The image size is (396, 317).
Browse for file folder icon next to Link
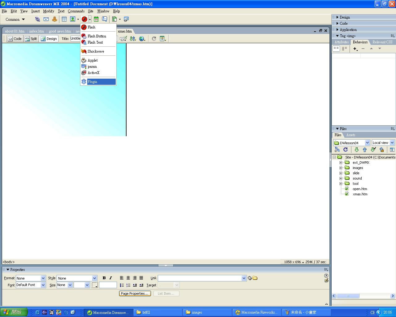click(x=255, y=278)
